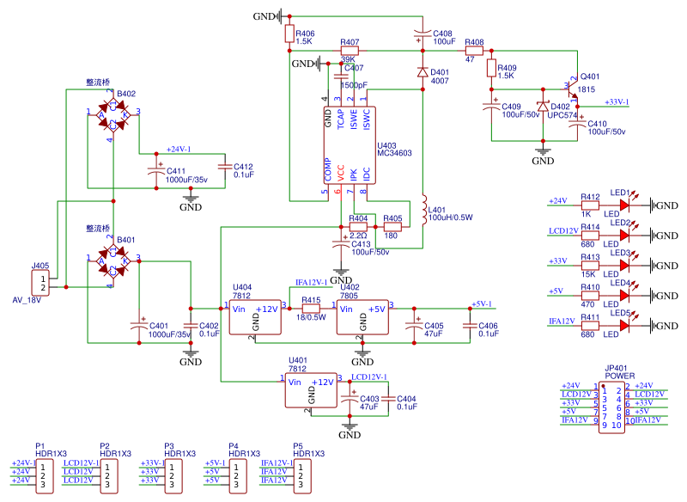687x502 pixels.
Task: Click the +33V-1 net label
Action: tap(617, 102)
